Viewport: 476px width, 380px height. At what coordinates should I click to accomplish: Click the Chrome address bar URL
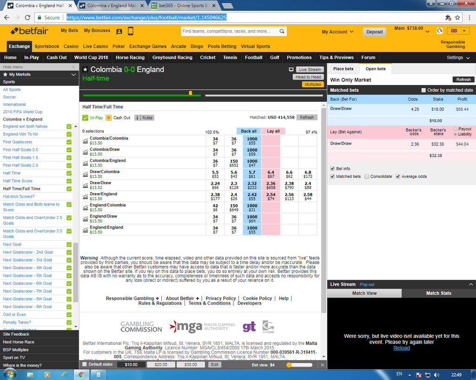tap(146, 18)
